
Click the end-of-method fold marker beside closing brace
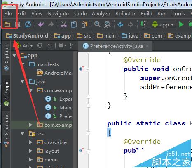(89, 97)
